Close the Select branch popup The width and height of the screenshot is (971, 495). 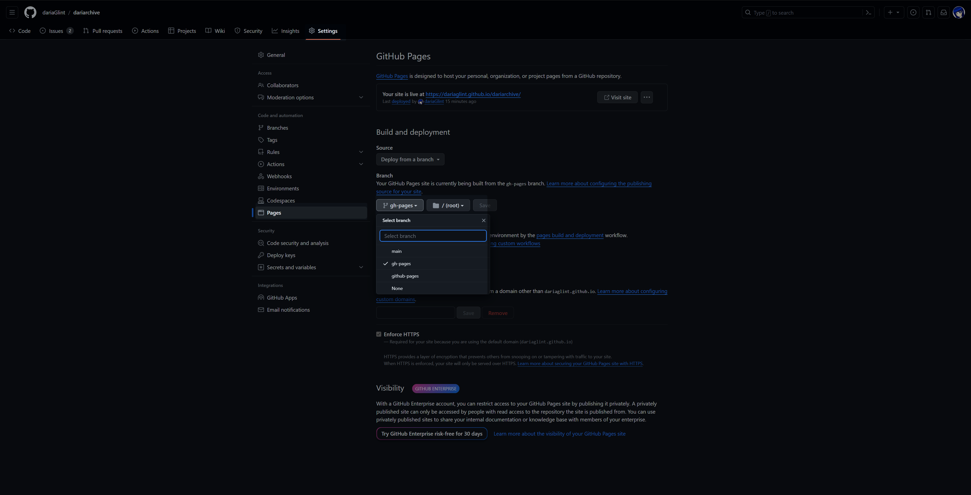[x=484, y=220]
